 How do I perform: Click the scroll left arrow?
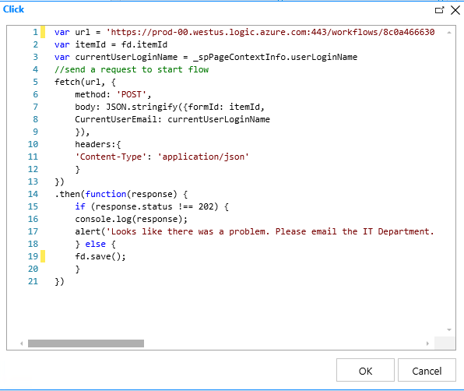click(x=22, y=343)
